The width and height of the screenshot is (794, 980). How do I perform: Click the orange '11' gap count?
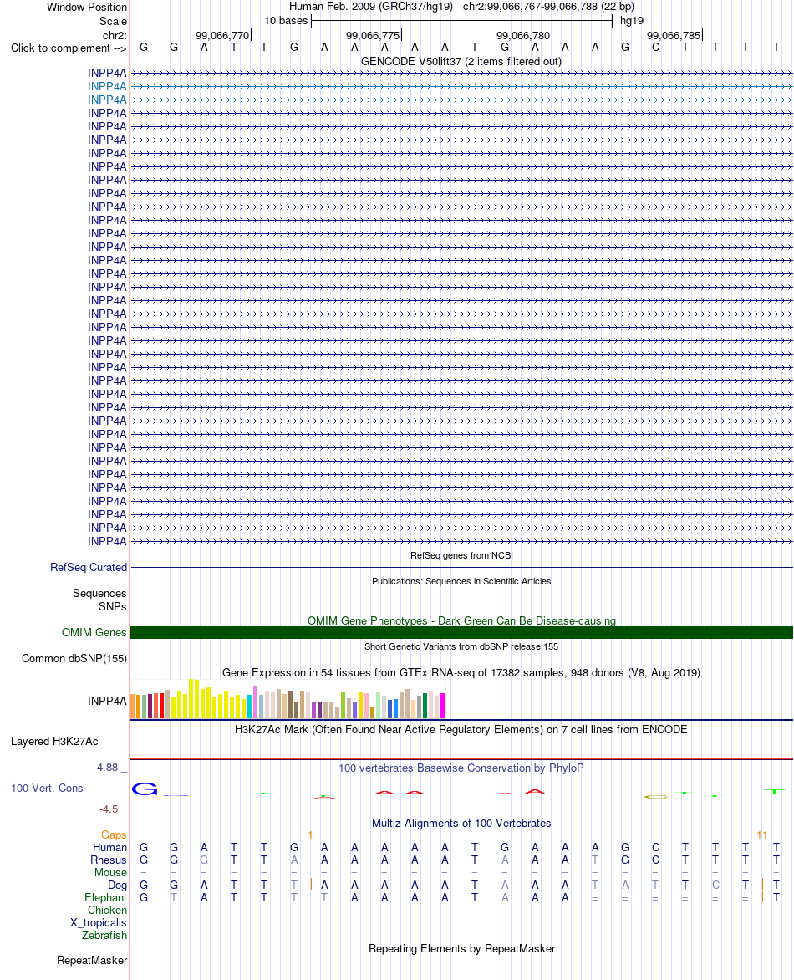click(x=761, y=835)
